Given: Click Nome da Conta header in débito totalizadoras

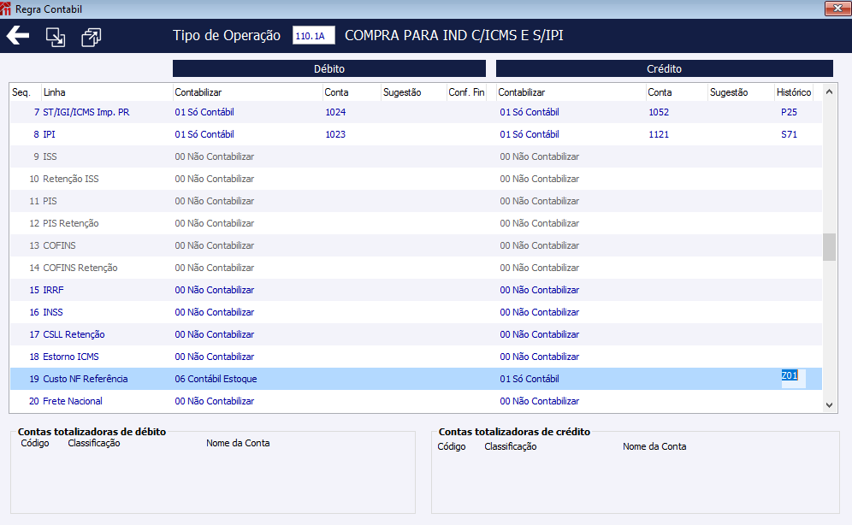Looking at the screenshot, I should click(x=238, y=443).
